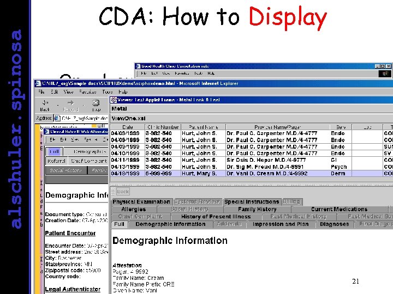Select the 04/13/1999 Dr. Sig M. Freud row
The height and width of the screenshot is (294, 393).
(252, 167)
